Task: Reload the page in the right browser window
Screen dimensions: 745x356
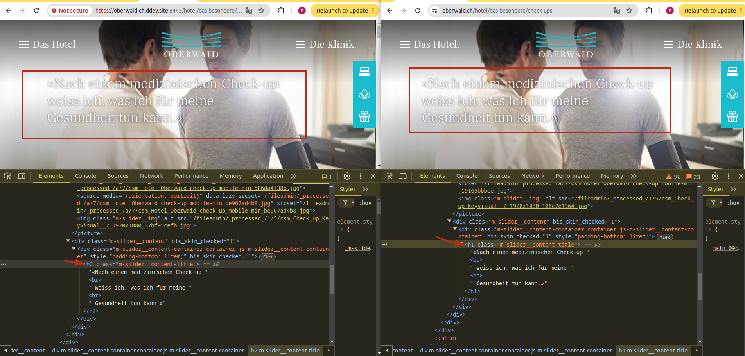Action: click(x=418, y=11)
